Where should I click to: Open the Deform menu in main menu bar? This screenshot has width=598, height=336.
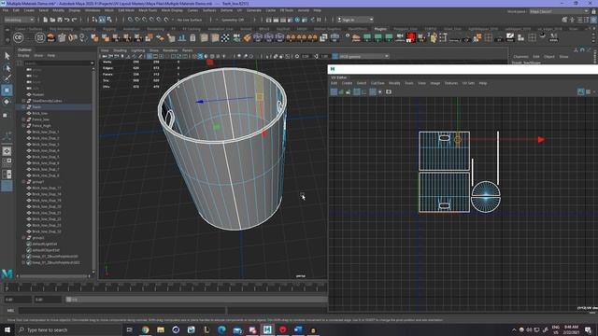pos(226,10)
